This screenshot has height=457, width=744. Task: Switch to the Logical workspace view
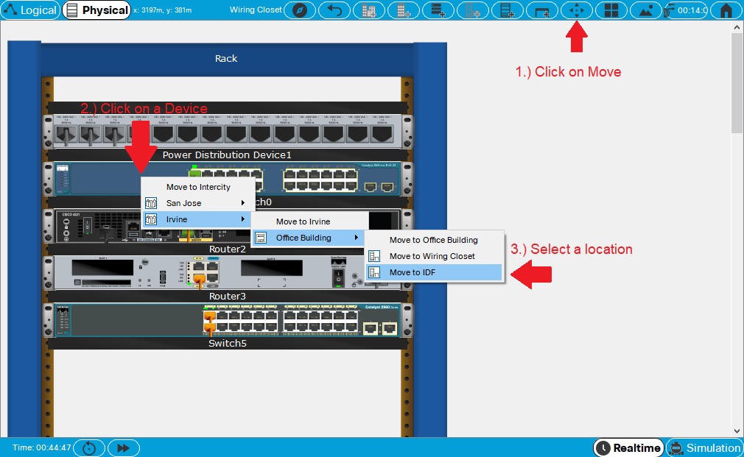(30, 10)
